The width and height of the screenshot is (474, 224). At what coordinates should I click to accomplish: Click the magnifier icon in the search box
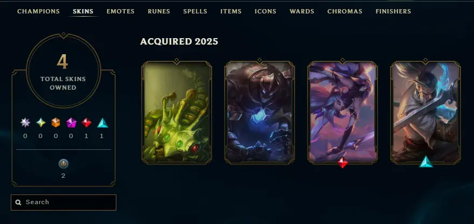pyautogui.click(x=18, y=203)
